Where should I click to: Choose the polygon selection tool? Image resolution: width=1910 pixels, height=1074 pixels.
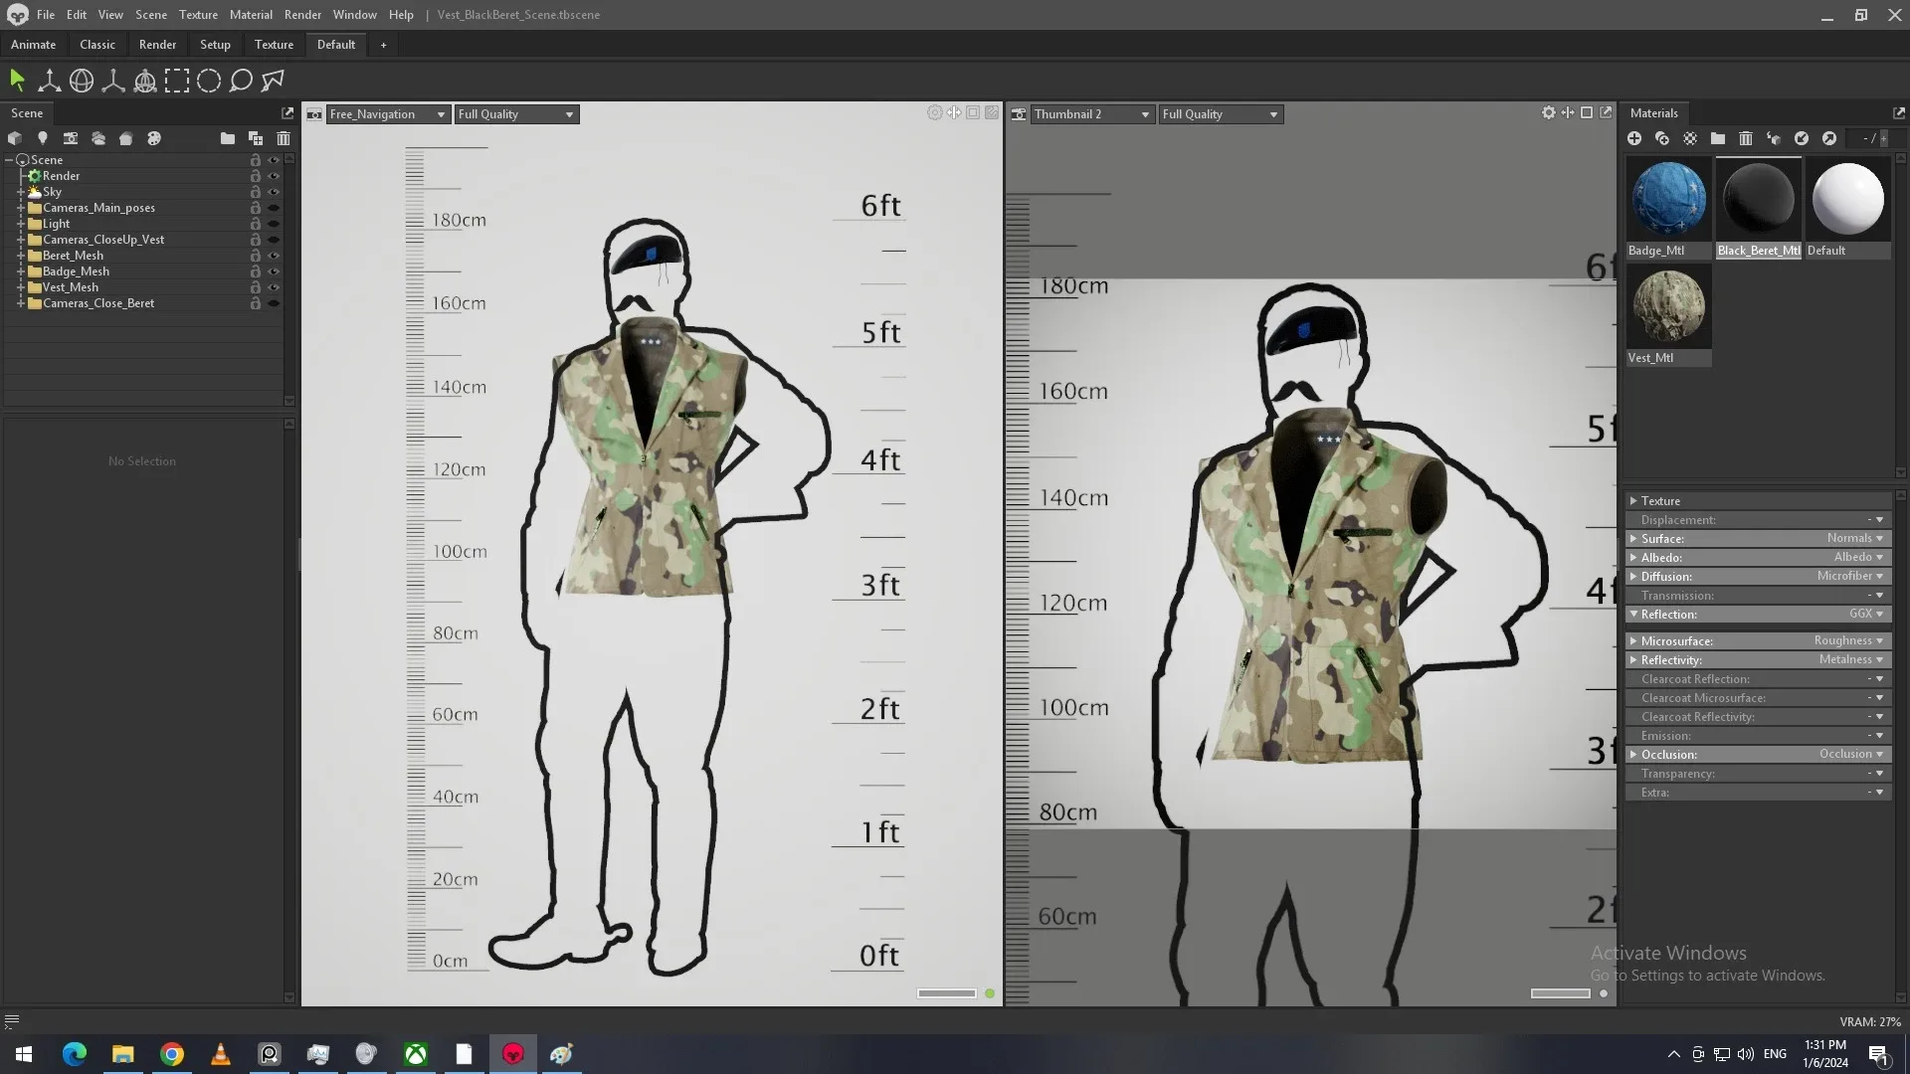point(273,81)
